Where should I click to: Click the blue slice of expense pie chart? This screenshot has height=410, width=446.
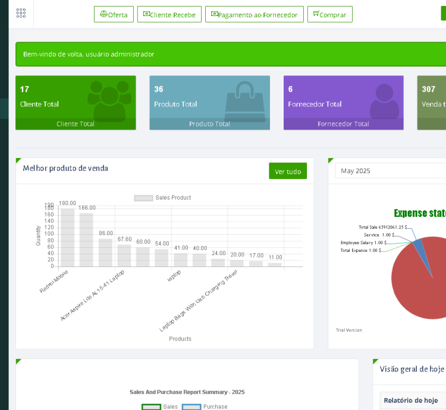tap(420, 248)
